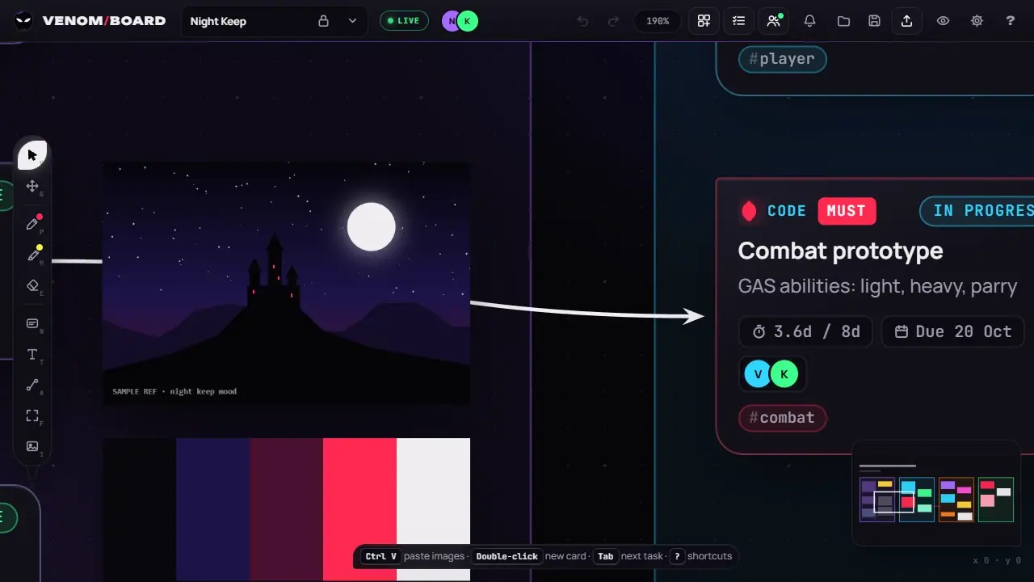The width and height of the screenshot is (1034, 582).
Task: Select the eraser tool
Action: (x=32, y=285)
